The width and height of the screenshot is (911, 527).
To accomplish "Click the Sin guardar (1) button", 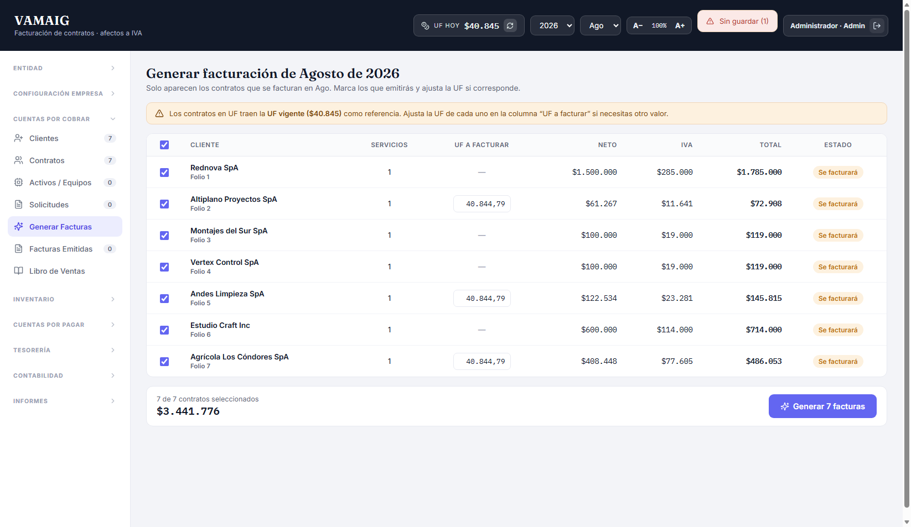I will (x=737, y=21).
